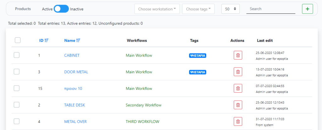322x130 pixels.
Task: Open the Choose workstation dropdown
Action: [x=157, y=9]
